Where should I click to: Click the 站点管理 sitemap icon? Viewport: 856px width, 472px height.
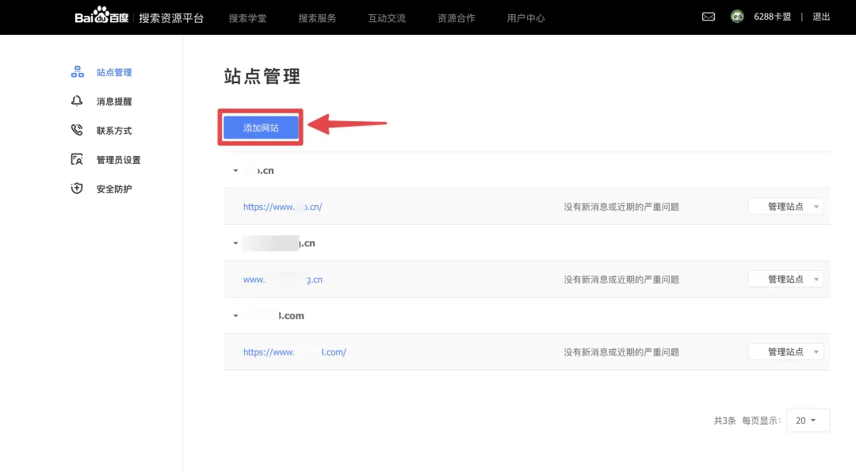point(77,72)
